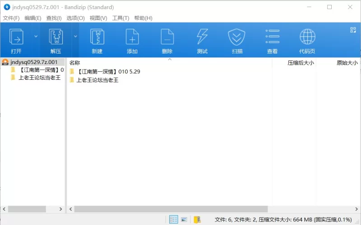This screenshot has width=361, height=225.
Task: Open the 查找(I) menu
Action: pos(54,18)
